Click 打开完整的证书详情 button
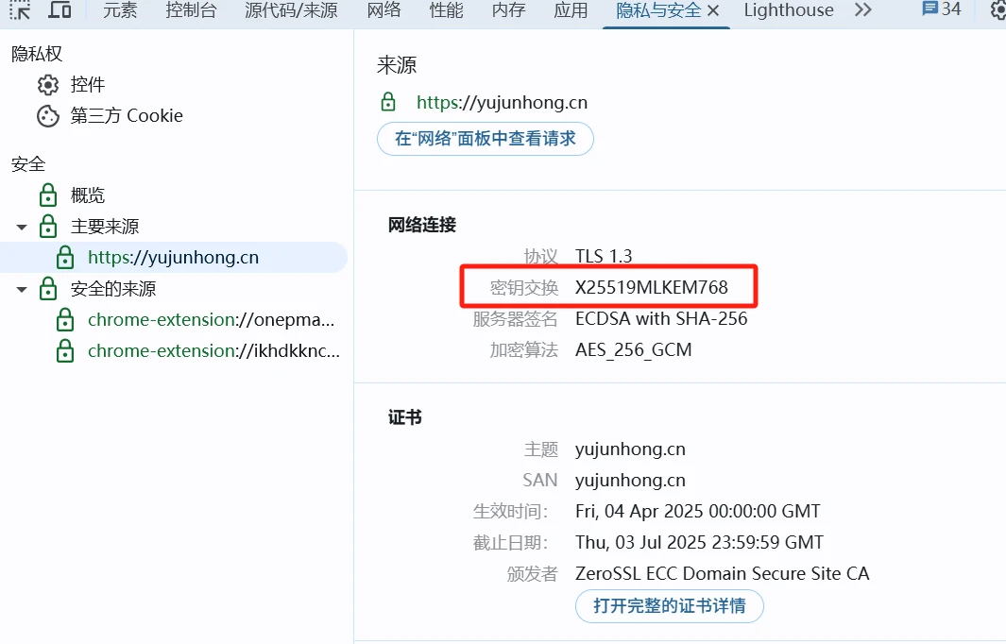This screenshot has width=1006, height=644. (x=669, y=605)
